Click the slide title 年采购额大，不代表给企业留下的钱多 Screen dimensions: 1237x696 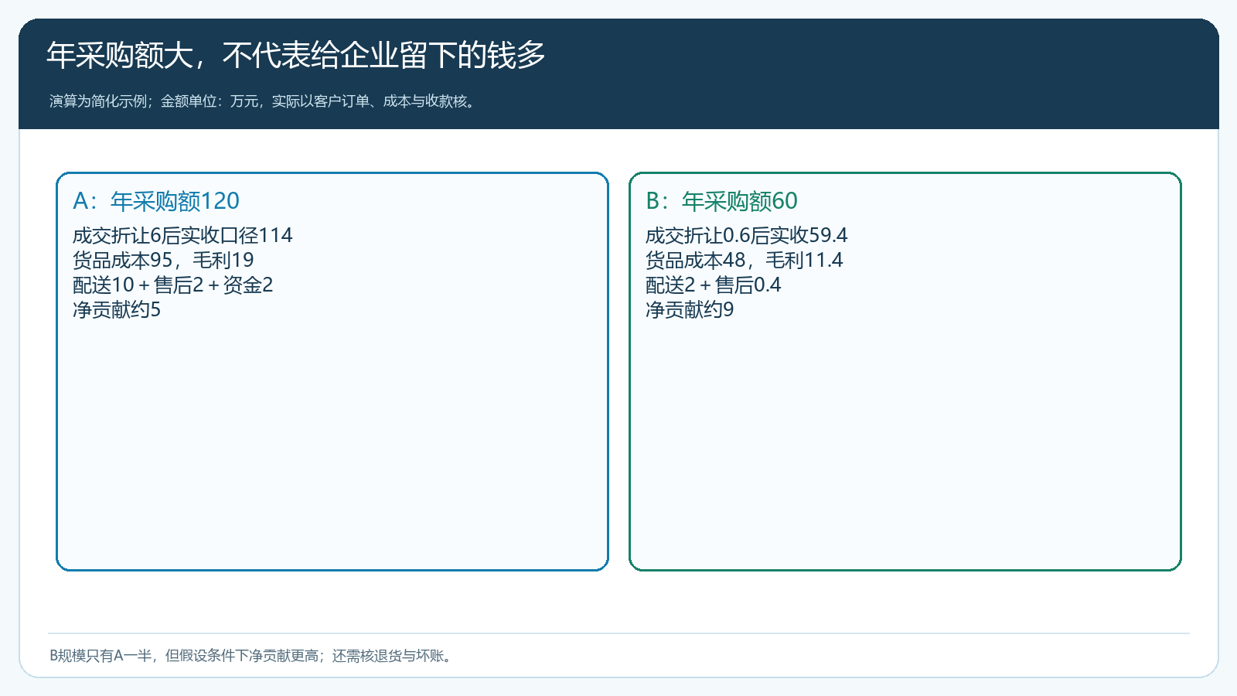point(296,55)
